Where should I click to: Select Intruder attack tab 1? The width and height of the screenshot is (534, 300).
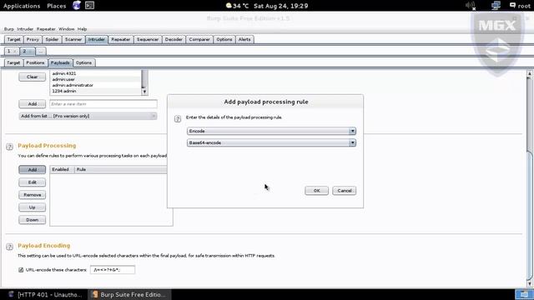click(x=11, y=52)
